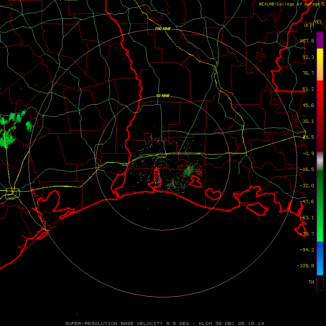
Task: Pick the dark TH segment of the color bar
Action: click(x=320, y=283)
